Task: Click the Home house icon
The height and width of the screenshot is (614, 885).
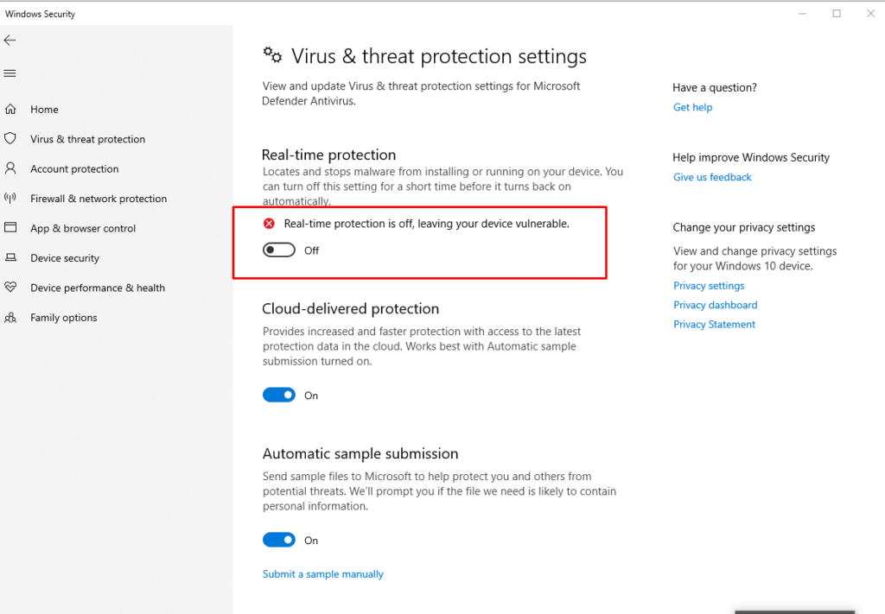Action: (x=10, y=109)
